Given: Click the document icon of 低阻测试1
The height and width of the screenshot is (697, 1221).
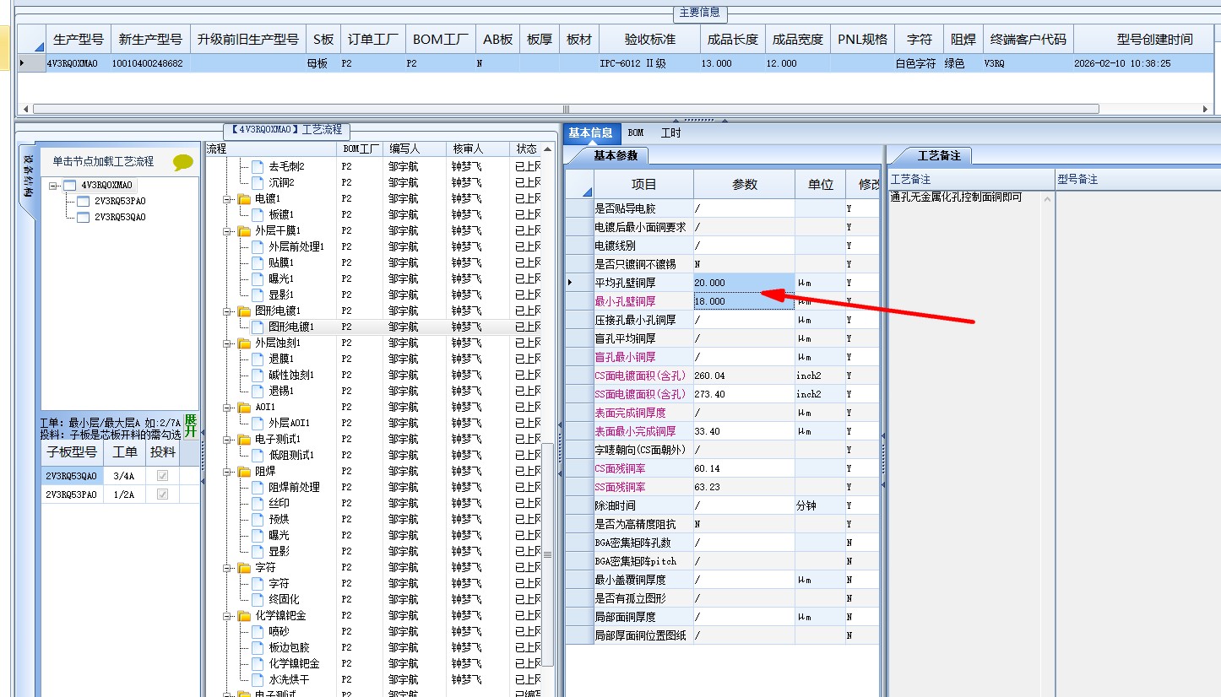Looking at the screenshot, I should click(x=258, y=455).
